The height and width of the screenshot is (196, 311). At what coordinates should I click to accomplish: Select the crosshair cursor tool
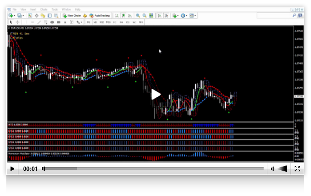click(x=18, y=22)
